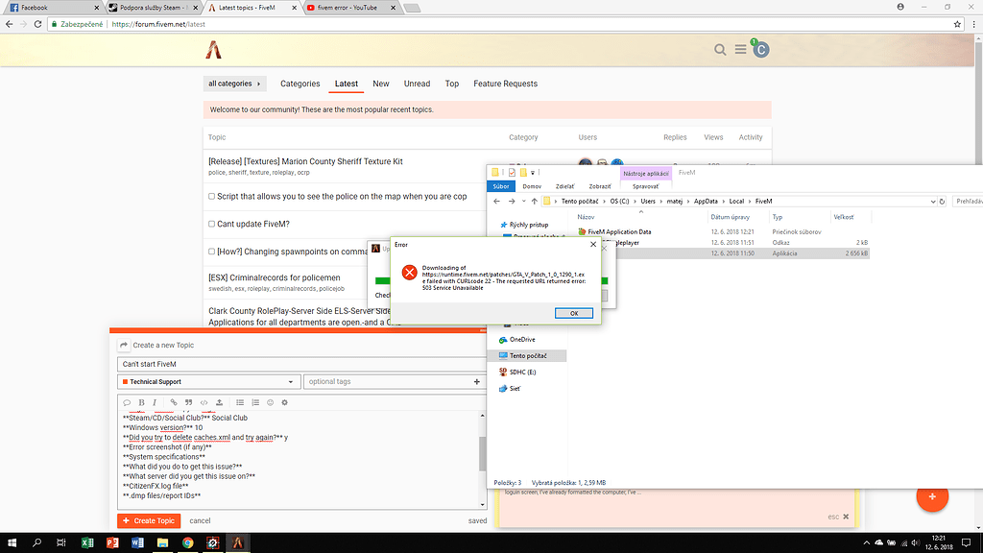Expand the all categories dropdown
983x553 pixels.
[234, 84]
